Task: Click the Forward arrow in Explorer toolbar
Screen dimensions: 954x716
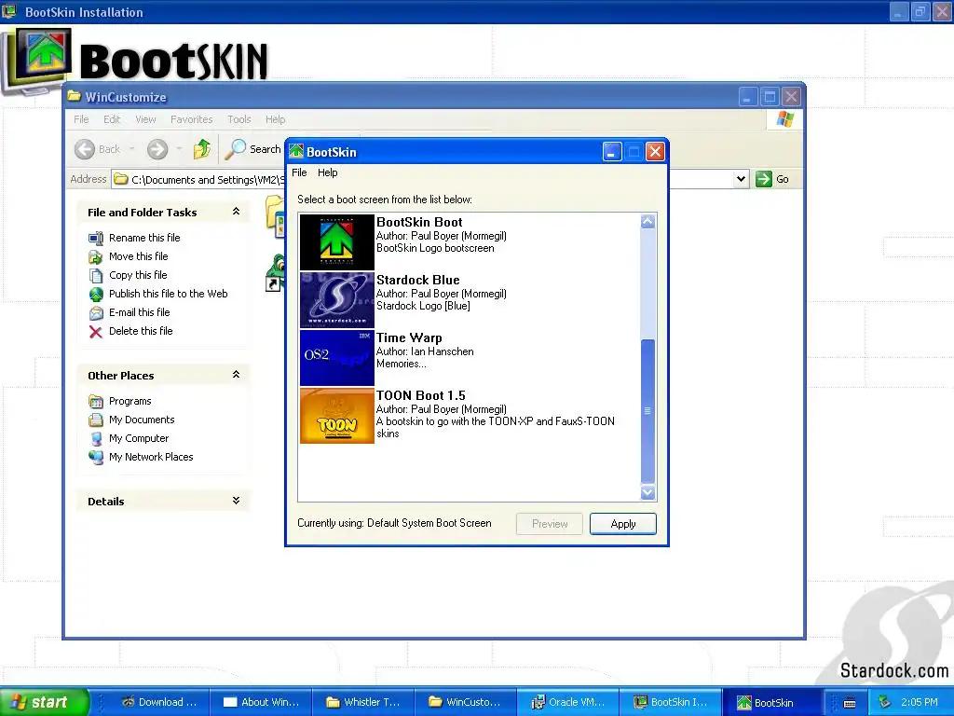Action: point(157,149)
